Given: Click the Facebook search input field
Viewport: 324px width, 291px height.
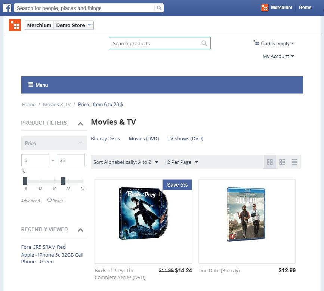Looking at the screenshot, I should [85, 8].
